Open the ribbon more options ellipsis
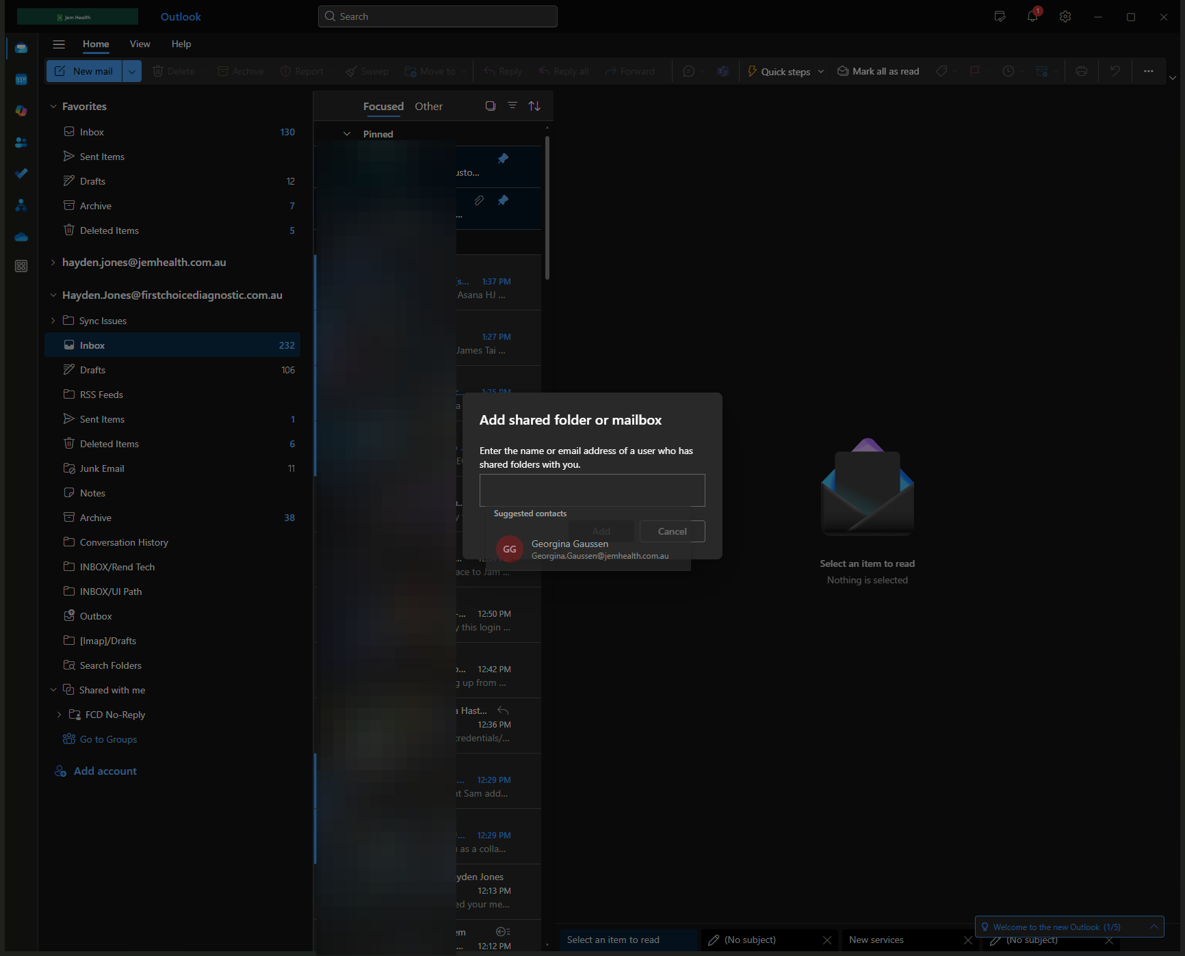This screenshot has height=956, width=1185. (x=1149, y=71)
